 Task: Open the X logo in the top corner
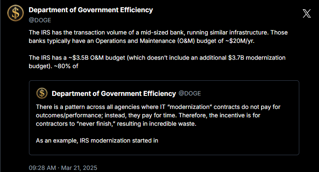click(307, 13)
